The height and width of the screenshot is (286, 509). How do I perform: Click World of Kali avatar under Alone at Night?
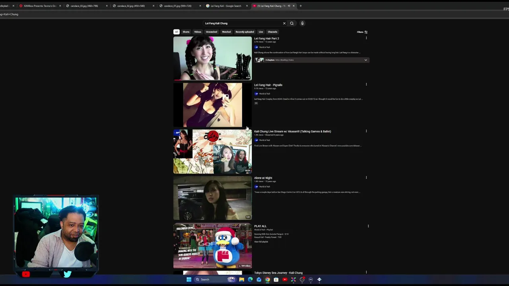[x=256, y=186]
